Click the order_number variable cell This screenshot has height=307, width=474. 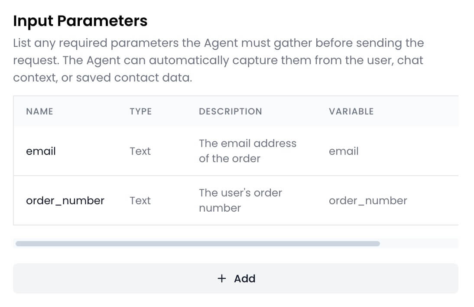coord(368,201)
